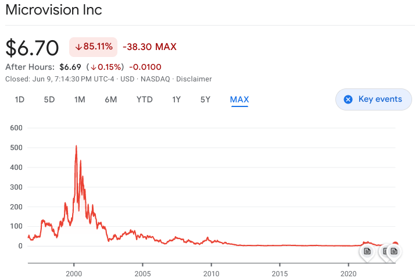Switch to the 1D time range
This screenshot has width=415, height=278.
19,99
